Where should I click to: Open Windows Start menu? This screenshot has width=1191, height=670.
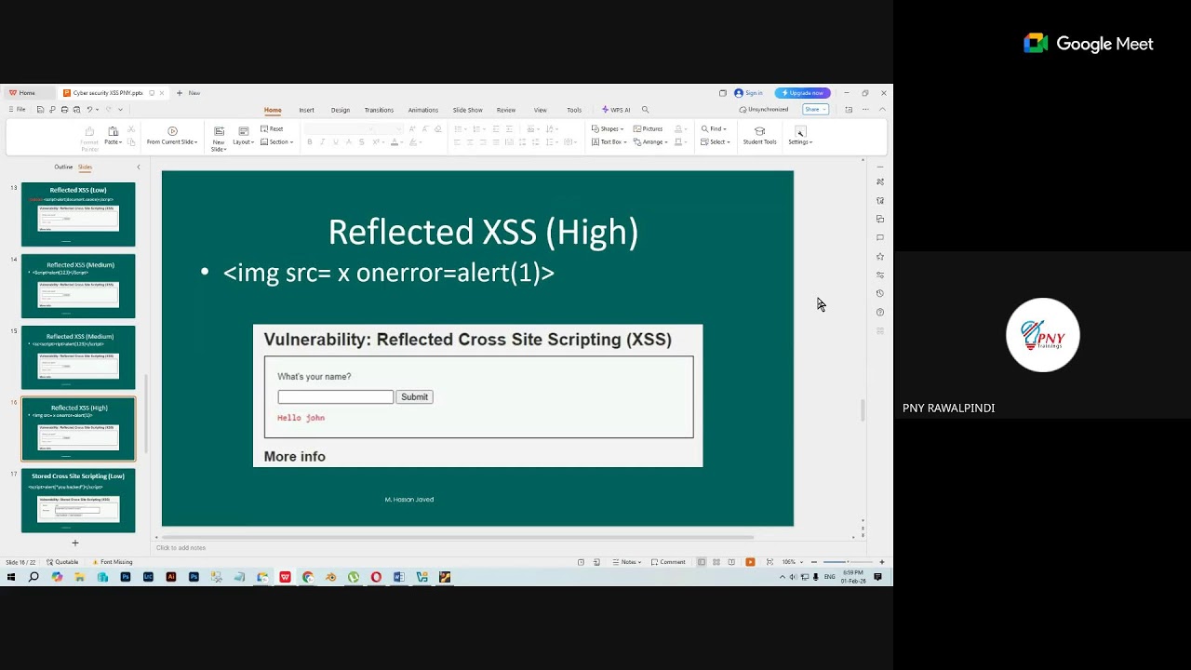coord(11,577)
